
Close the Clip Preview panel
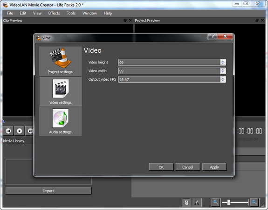click(131, 21)
